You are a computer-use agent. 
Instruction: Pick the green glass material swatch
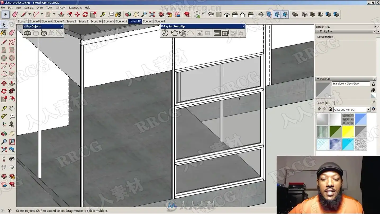[x=335, y=132]
